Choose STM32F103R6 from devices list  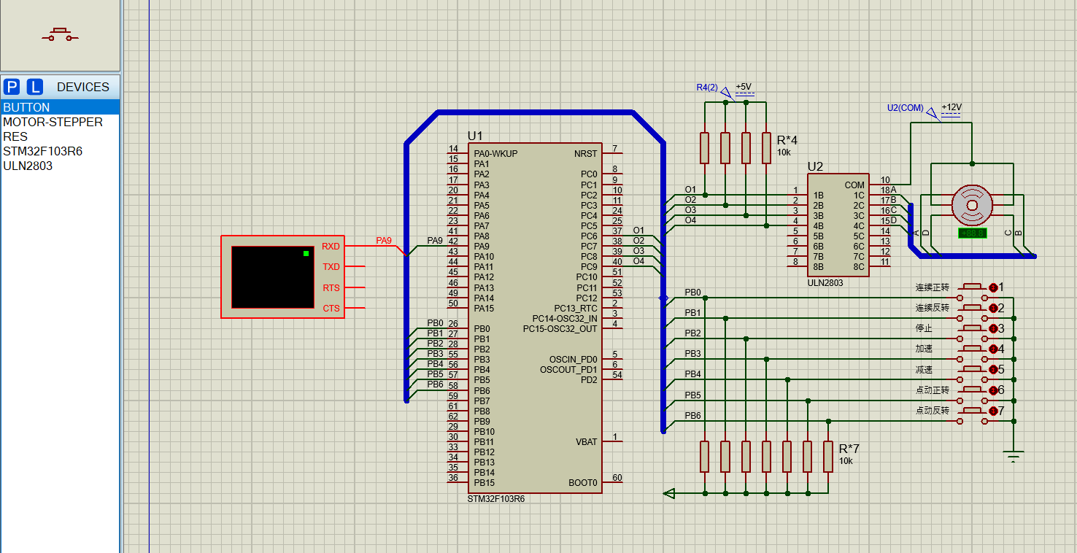coord(60,151)
